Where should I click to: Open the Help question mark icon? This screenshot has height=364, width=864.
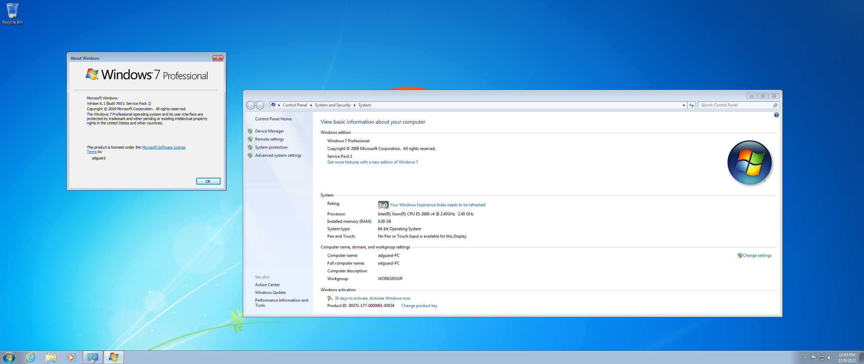click(776, 115)
